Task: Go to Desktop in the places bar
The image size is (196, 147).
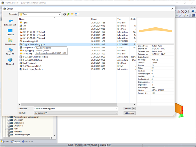Action: (10, 32)
